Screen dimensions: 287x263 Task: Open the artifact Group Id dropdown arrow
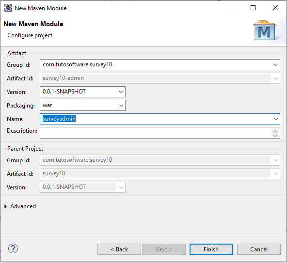point(276,65)
